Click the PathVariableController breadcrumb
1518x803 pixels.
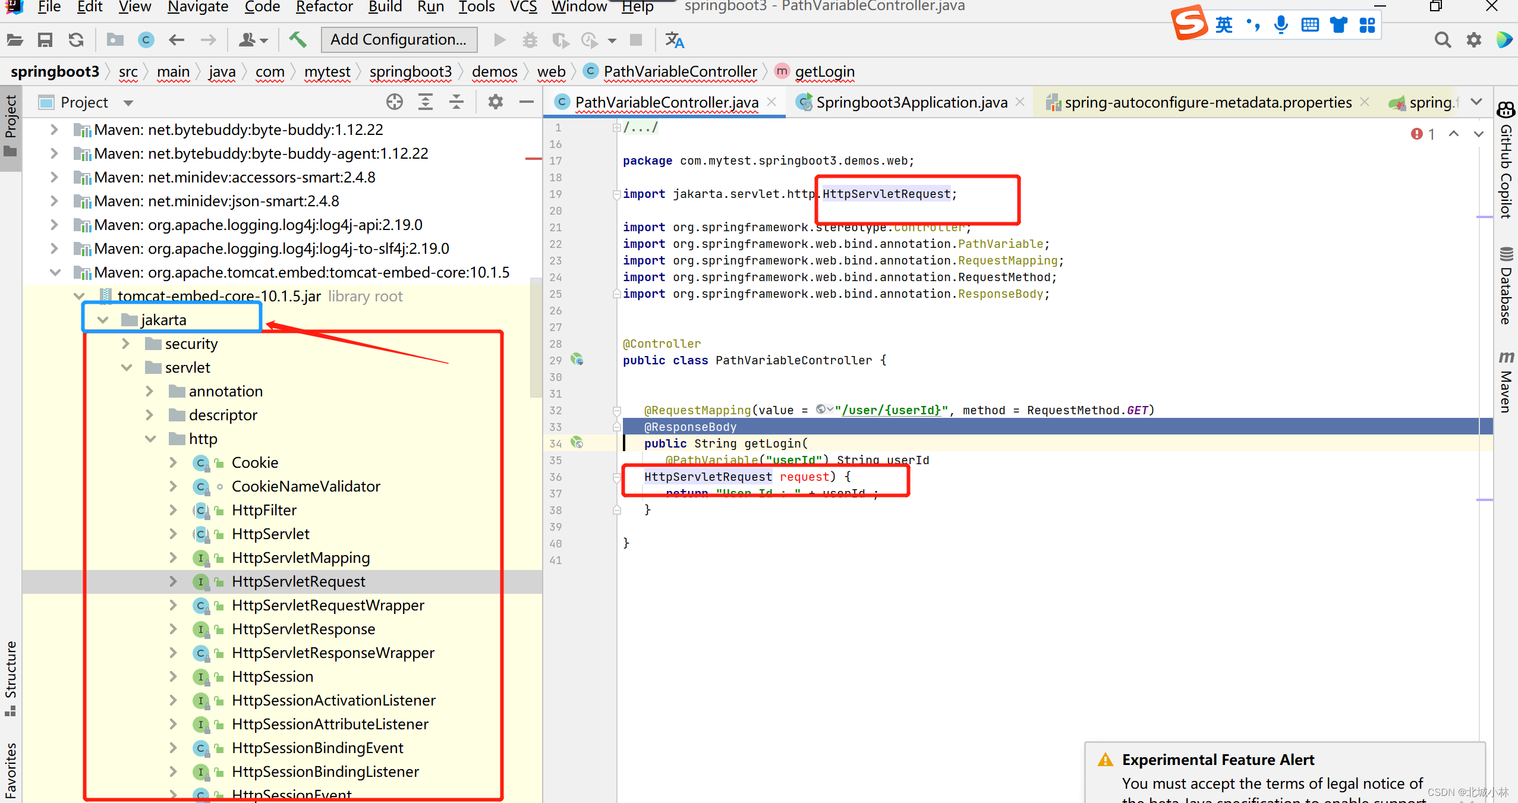pyautogui.click(x=681, y=72)
